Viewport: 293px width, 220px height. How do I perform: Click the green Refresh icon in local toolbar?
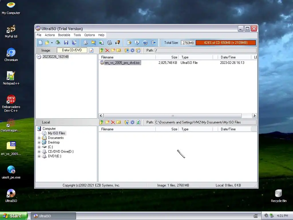[138, 122]
